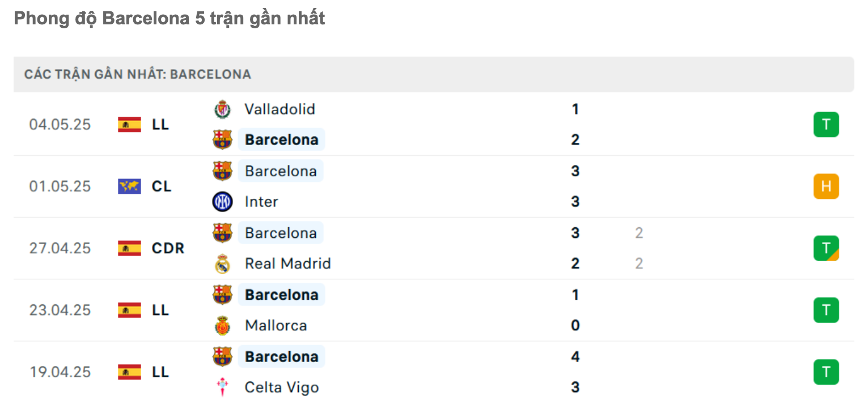
Task: Click the CDR competition label
Action: tap(168, 248)
